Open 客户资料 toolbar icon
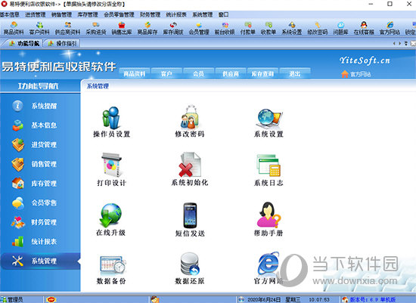416x303 pixels. [39, 29]
